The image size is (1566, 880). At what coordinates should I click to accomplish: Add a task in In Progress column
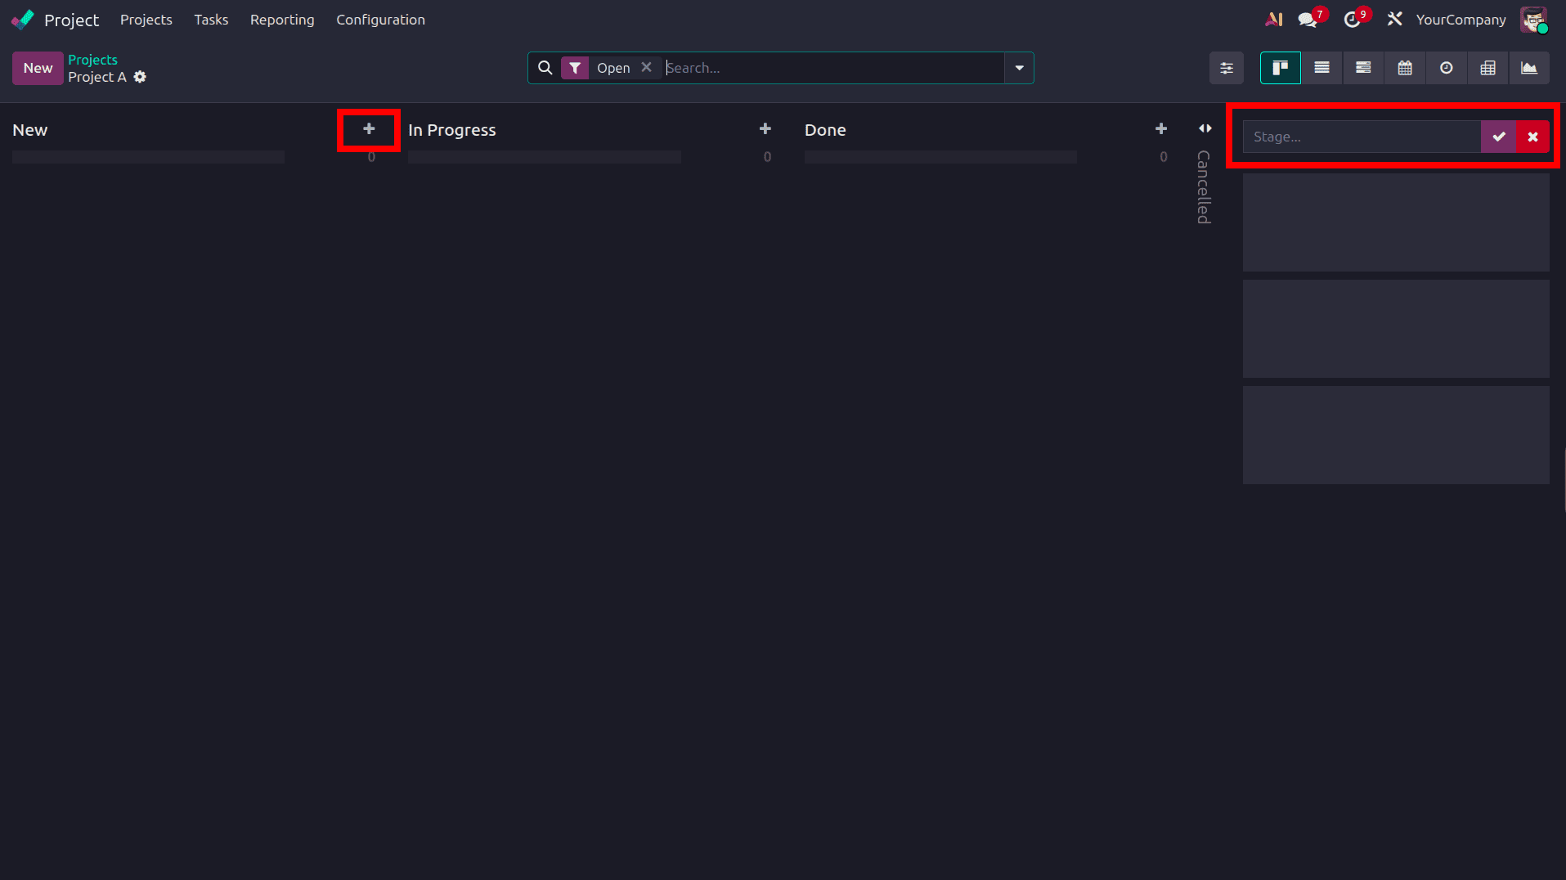tap(765, 129)
